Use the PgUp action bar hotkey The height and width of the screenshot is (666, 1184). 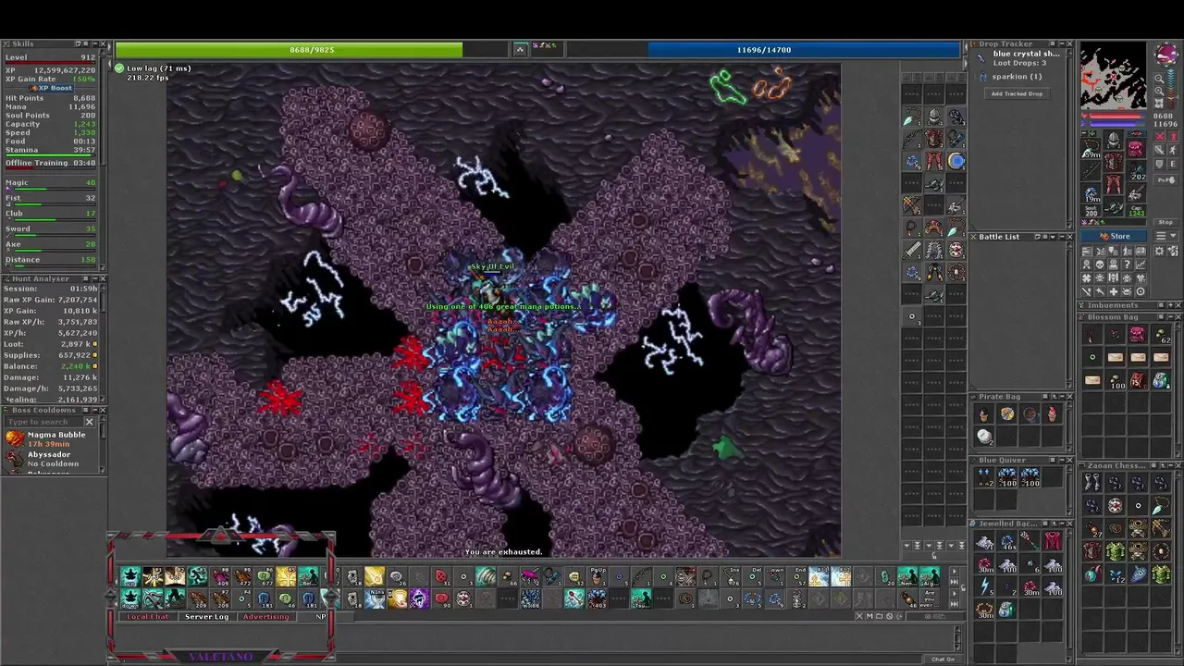597,577
